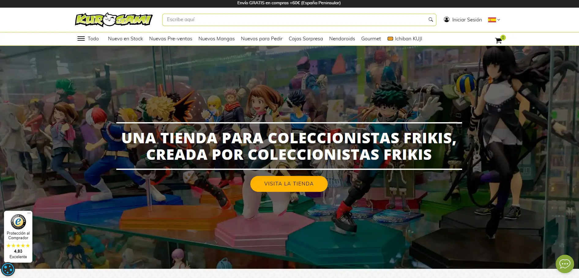Open Nendoroids category
This screenshot has height=278, width=579.
(x=342, y=39)
